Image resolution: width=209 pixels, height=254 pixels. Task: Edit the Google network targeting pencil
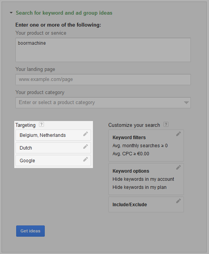tap(86, 160)
